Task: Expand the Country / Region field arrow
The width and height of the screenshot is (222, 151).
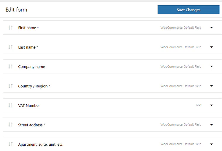Action: [x=211, y=86]
